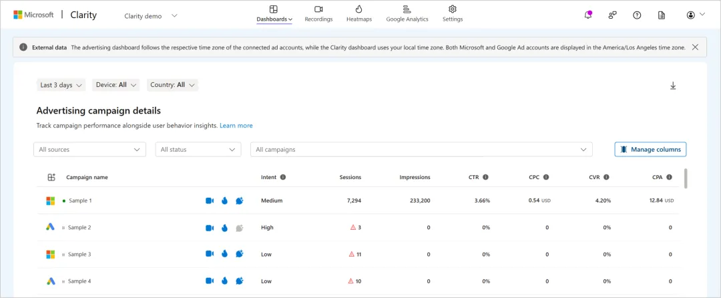
Task: Click the vertical table scrollbar
Action: 686,178
